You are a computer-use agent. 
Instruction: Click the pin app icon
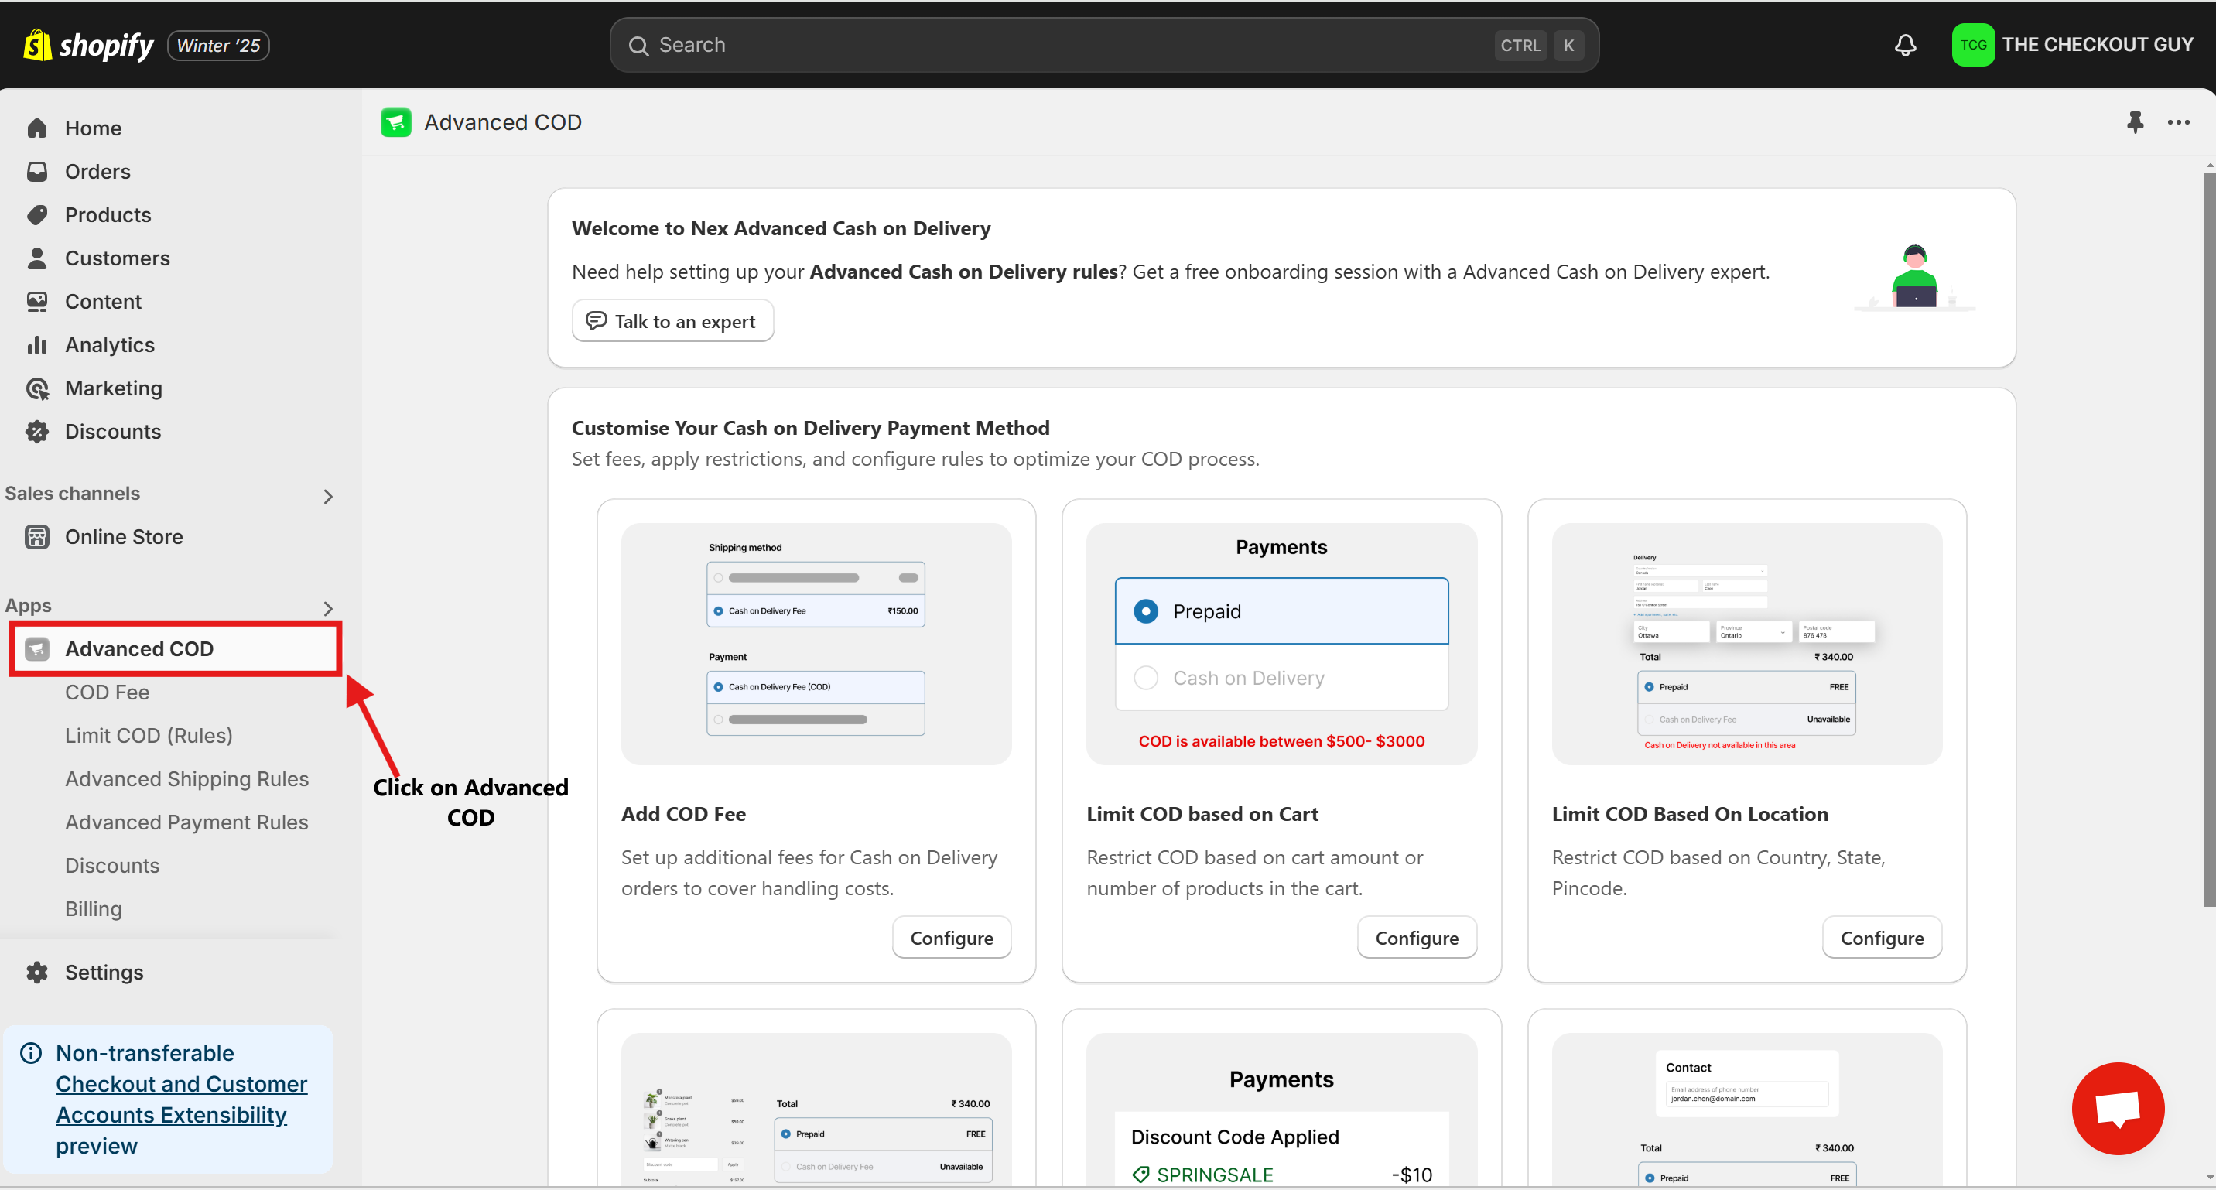(x=2134, y=122)
